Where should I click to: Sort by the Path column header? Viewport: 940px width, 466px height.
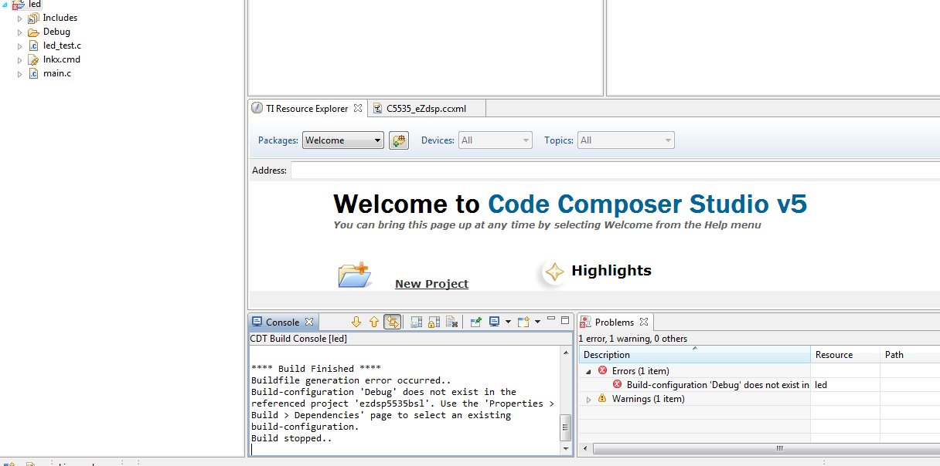911,354
